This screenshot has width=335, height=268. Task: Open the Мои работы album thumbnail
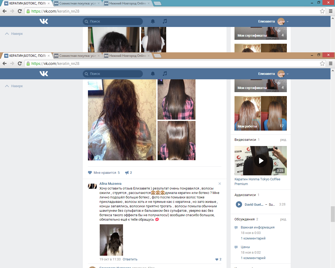pyautogui.click(x=261, y=113)
